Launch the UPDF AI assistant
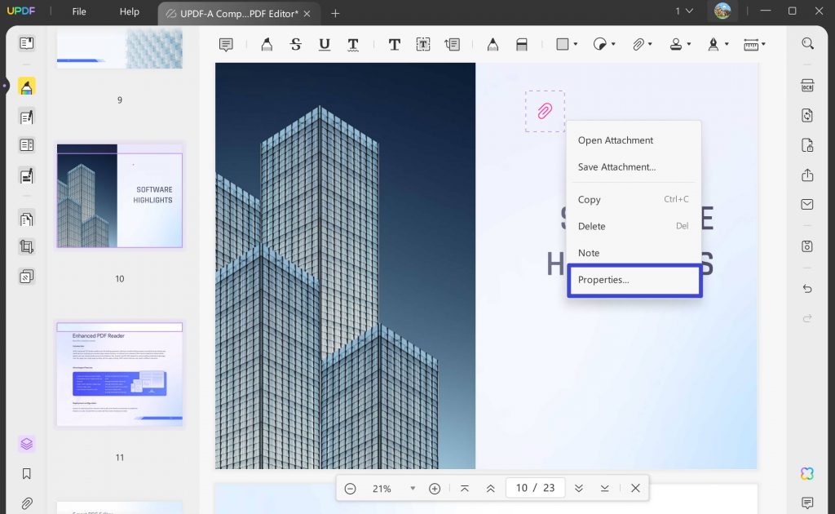This screenshot has width=835, height=514. [x=807, y=473]
